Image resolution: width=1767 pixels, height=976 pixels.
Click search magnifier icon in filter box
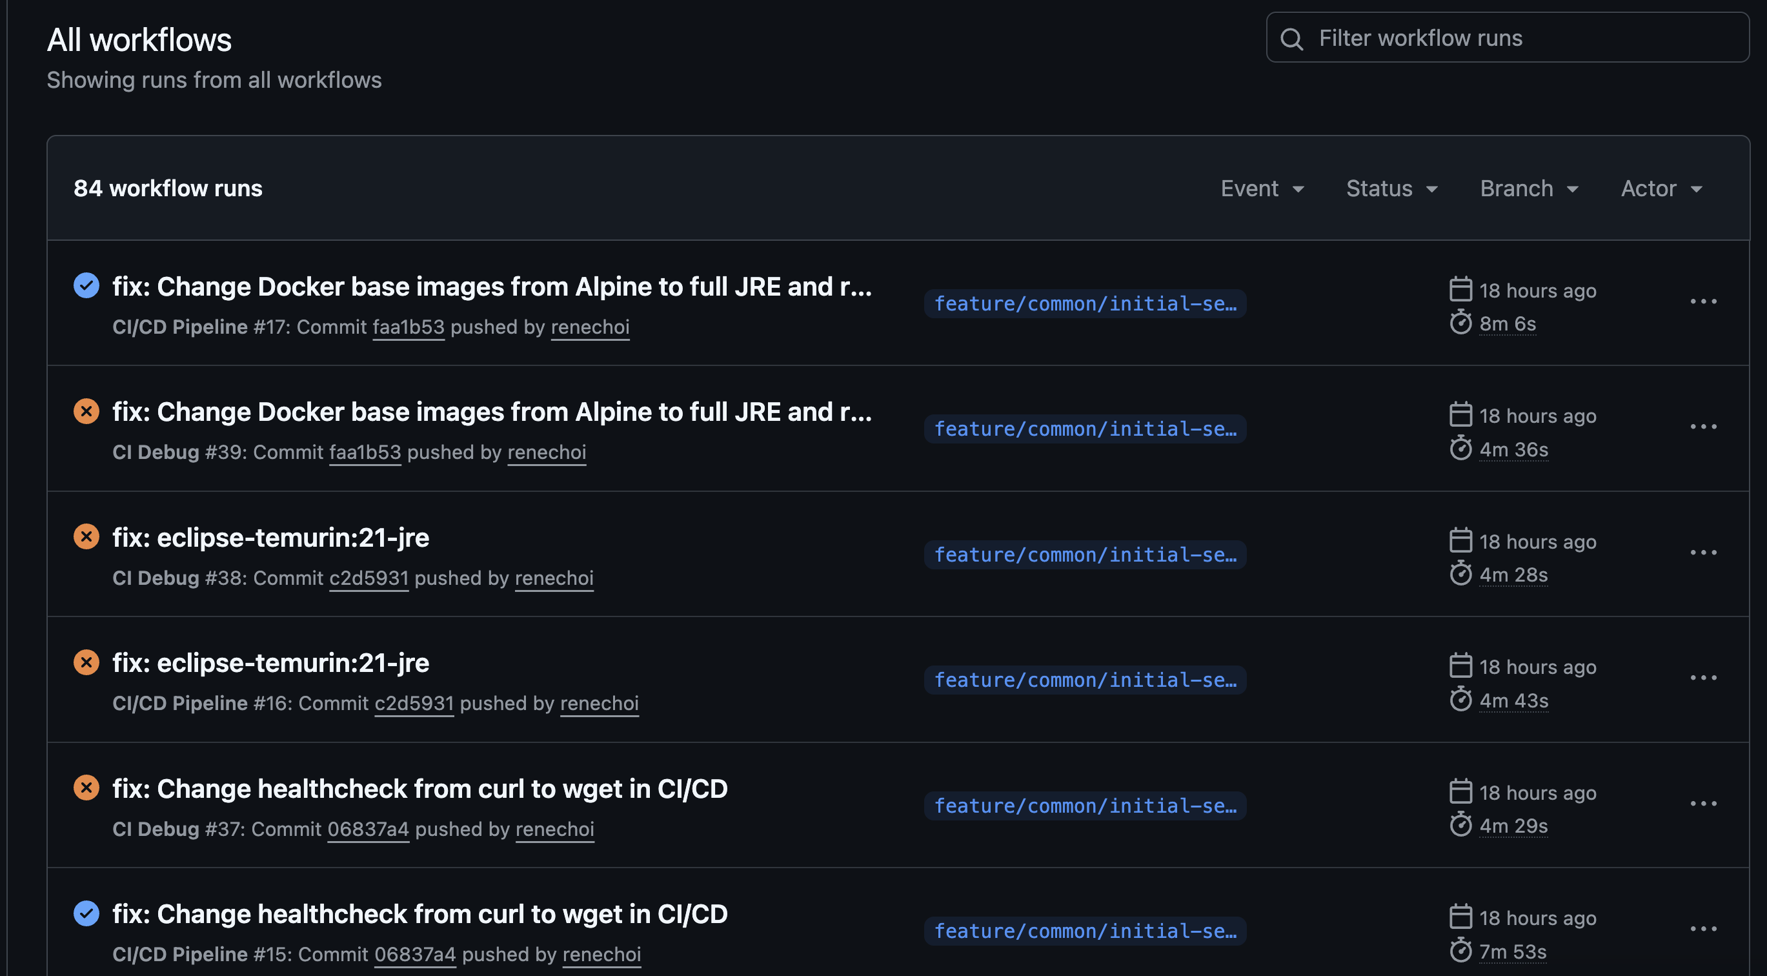(1291, 39)
